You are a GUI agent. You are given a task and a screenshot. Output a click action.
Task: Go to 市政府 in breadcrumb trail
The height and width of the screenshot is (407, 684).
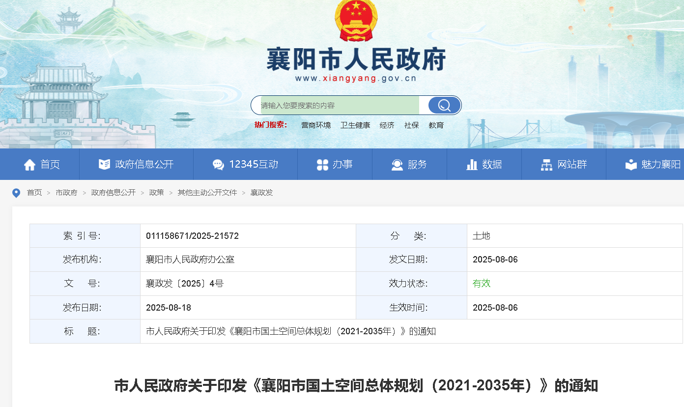[66, 193]
